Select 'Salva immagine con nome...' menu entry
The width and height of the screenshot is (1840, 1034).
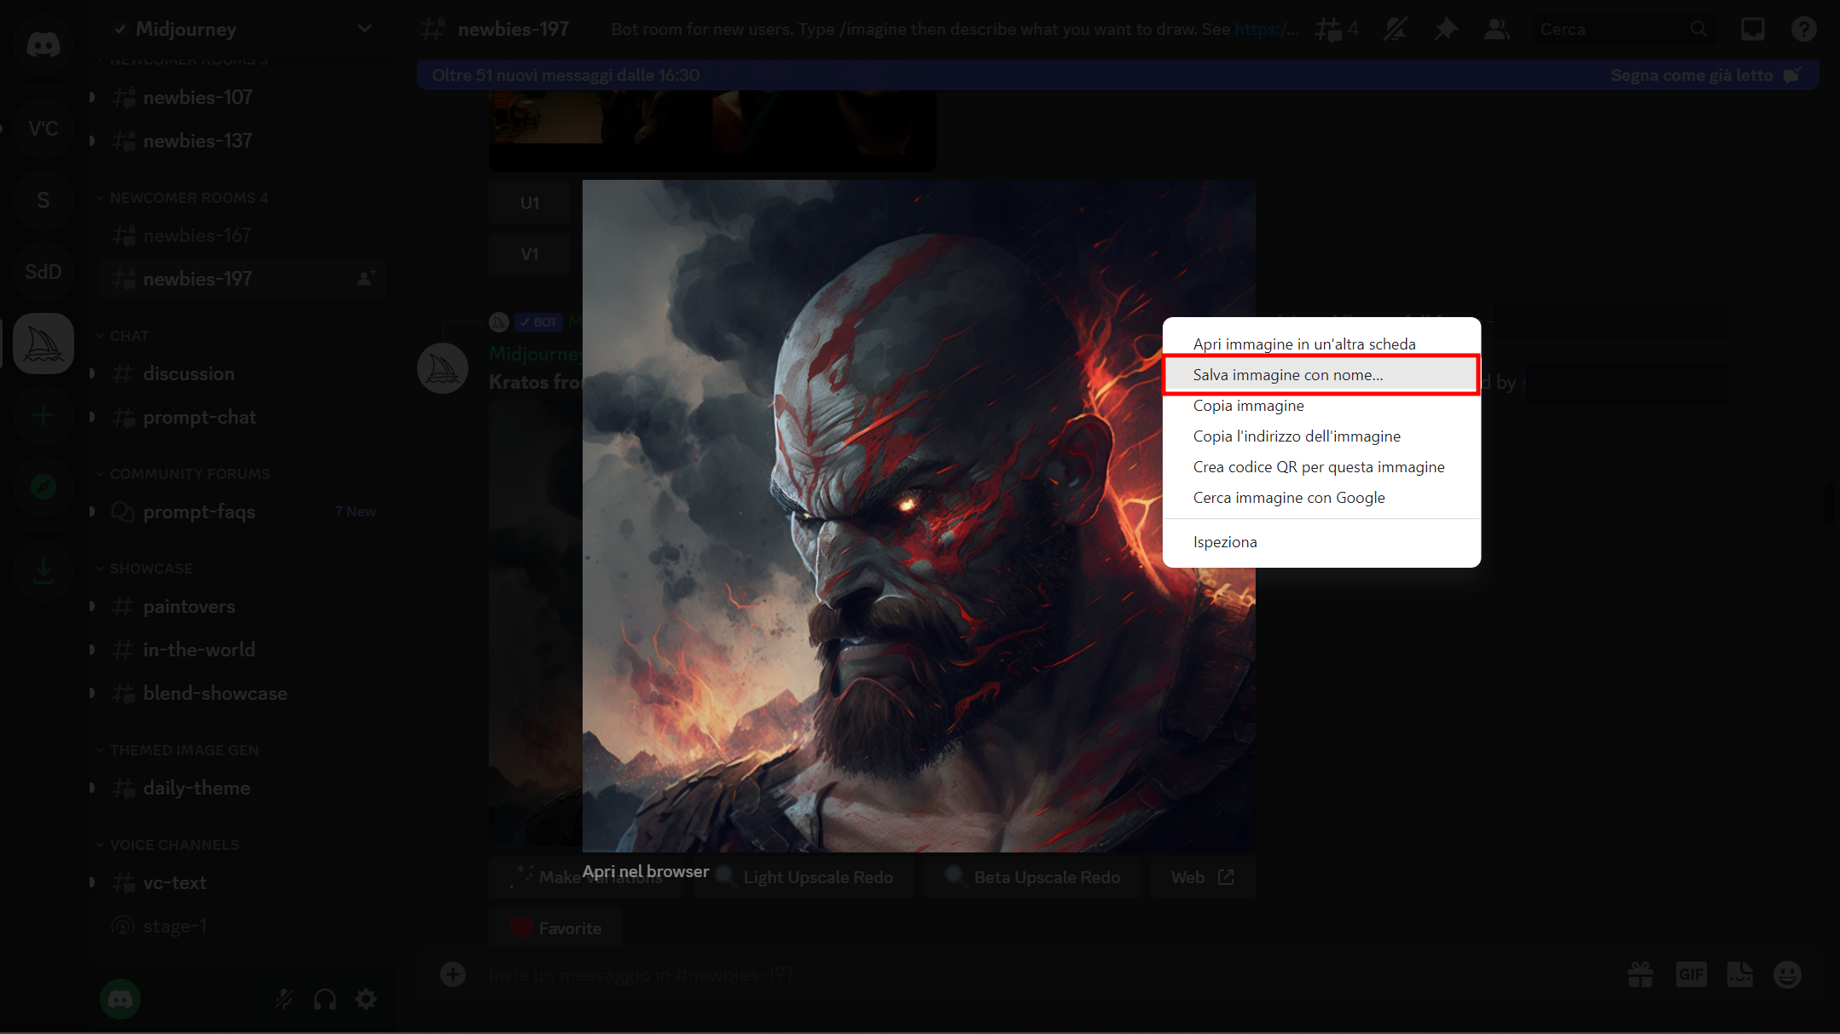pyautogui.click(x=1287, y=375)
